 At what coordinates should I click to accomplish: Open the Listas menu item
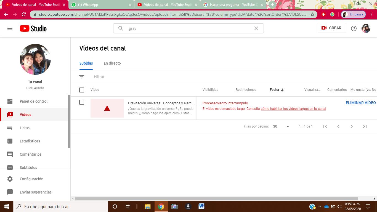[25, 128]
